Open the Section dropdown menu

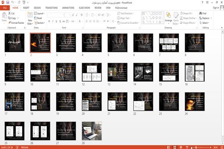40,23
